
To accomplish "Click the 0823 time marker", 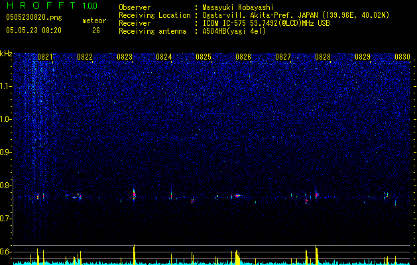I will pyautogui.click(x=125, y=57).
